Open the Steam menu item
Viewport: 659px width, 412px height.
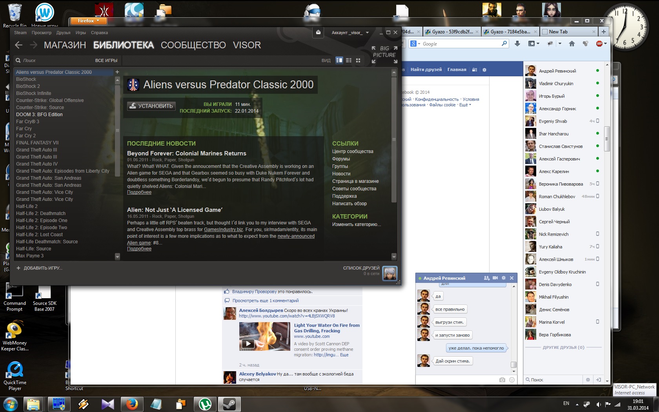click(x=20, y=33)
